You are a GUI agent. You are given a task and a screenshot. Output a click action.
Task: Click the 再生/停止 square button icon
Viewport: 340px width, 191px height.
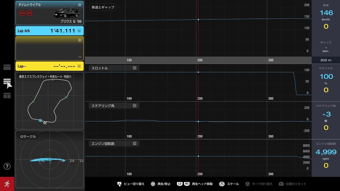click(153, 184)
